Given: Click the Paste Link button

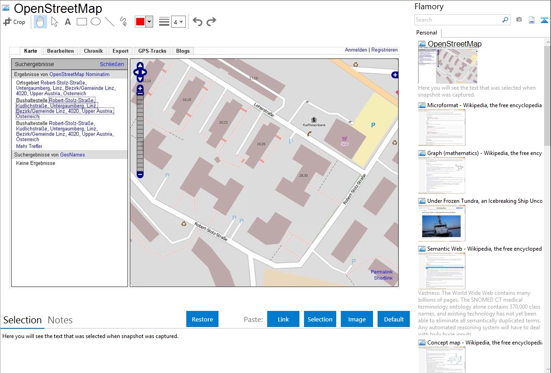Looking at the screenshot, I should 283,319.
